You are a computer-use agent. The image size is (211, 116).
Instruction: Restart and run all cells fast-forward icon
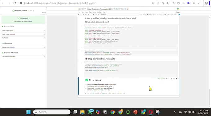[98, 14]
